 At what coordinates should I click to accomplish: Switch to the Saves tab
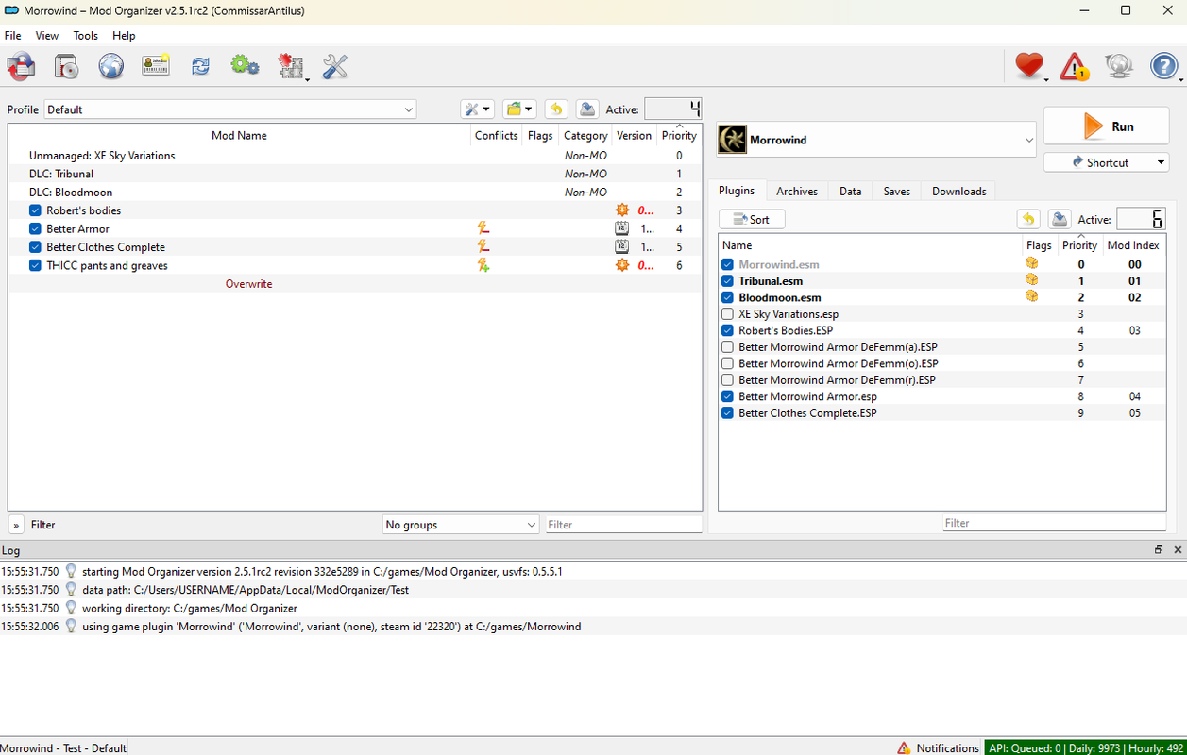click(897, 192)
